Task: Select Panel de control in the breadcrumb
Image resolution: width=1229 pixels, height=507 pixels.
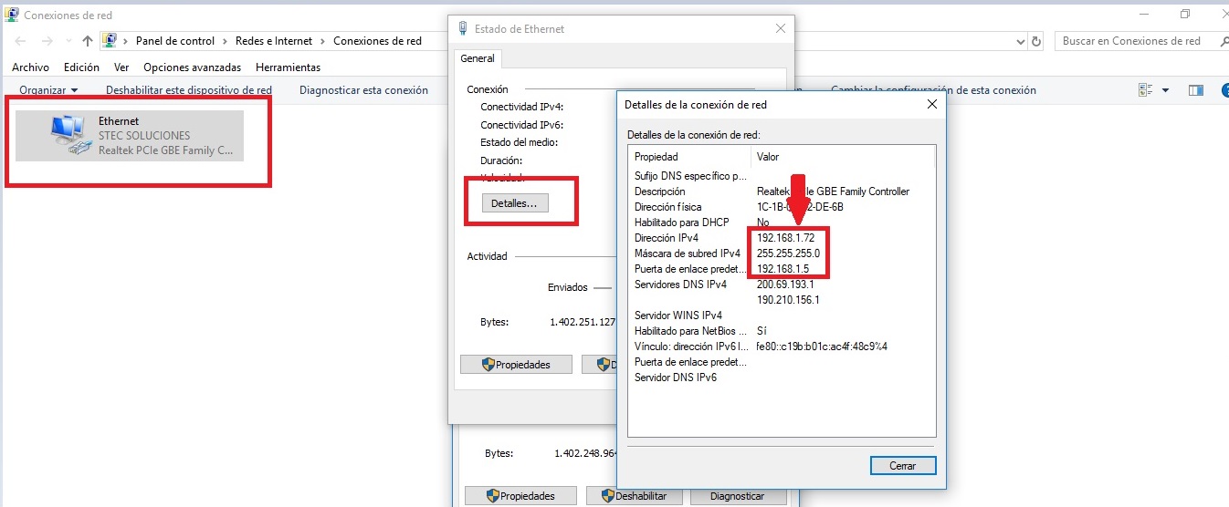Action: pos(175,41)
